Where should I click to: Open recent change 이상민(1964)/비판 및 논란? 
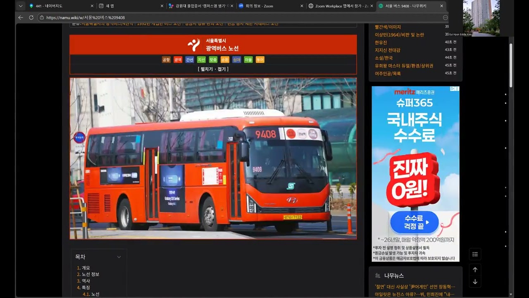(399, 35)
